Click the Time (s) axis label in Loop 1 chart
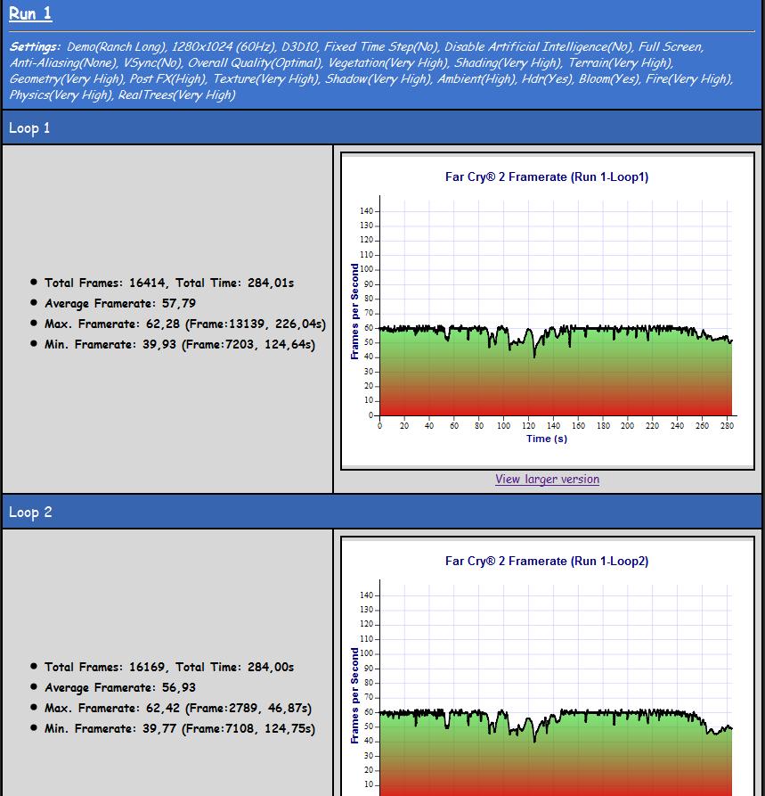765x796 pixels. click(x=546, y=439)
